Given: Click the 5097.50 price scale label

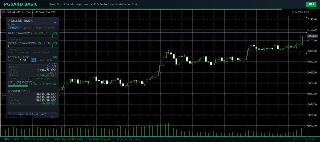Looking at the screenshot, I should point(312,51).
